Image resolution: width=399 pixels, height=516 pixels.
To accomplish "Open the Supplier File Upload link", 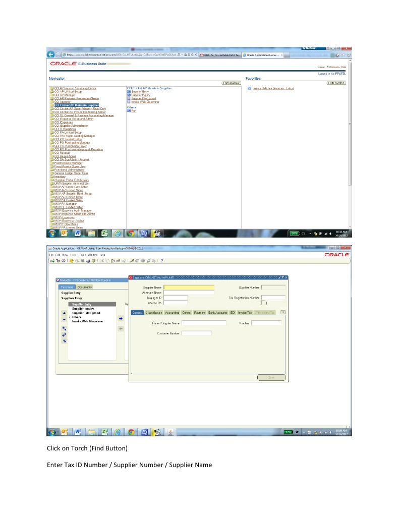I will 144,98.
